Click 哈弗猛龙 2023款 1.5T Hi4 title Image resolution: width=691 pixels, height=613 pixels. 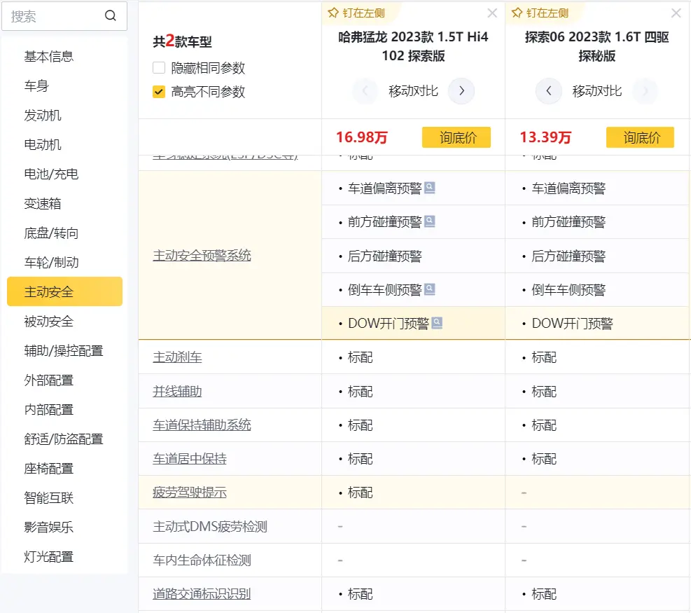coord(413,46)
